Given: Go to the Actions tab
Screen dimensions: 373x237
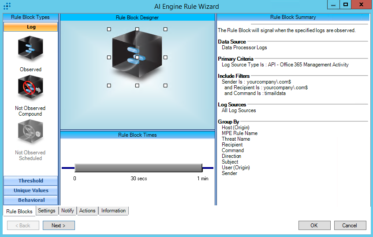Looking at the screenshot, I should pyautogui.click(x=87, y=211).
